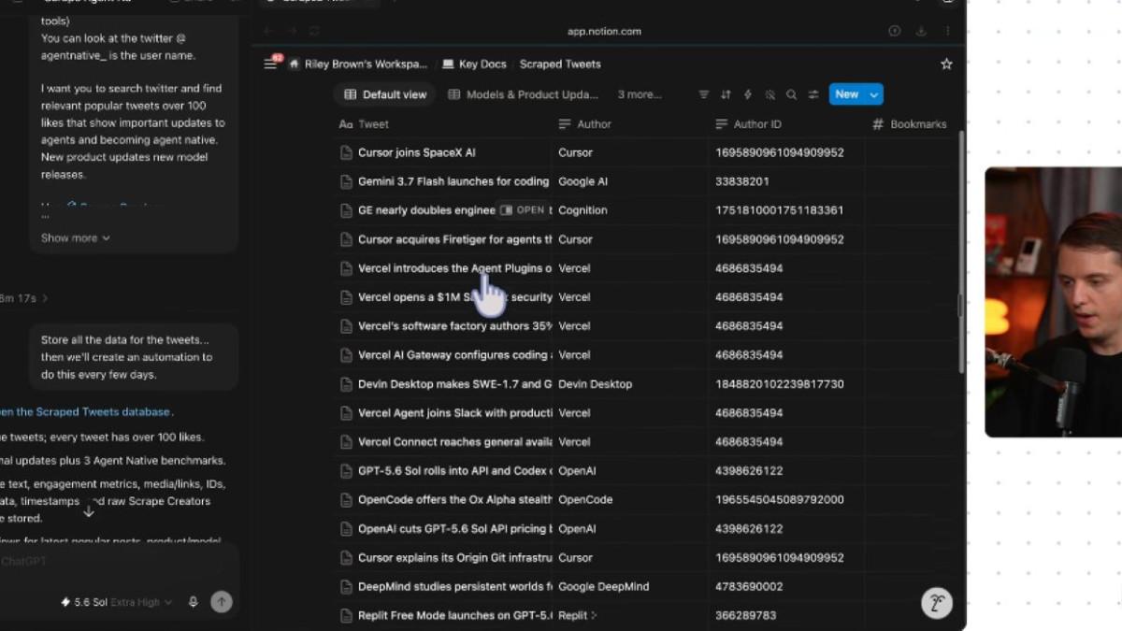Open tweet Cursor acquires Firetiger for agents
Screen dimensions: 1122x631
454,239
